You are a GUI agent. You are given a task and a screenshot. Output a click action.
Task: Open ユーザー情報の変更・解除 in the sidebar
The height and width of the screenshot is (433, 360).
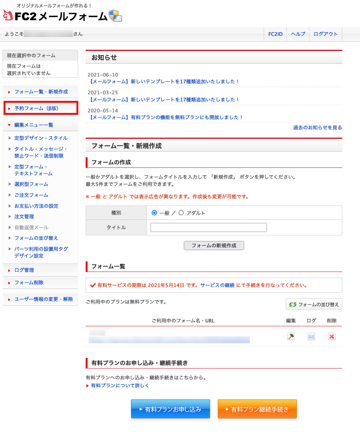point(40,299)
